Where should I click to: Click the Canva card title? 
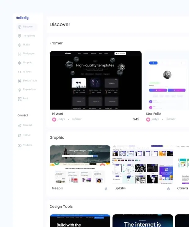(182, 188)
